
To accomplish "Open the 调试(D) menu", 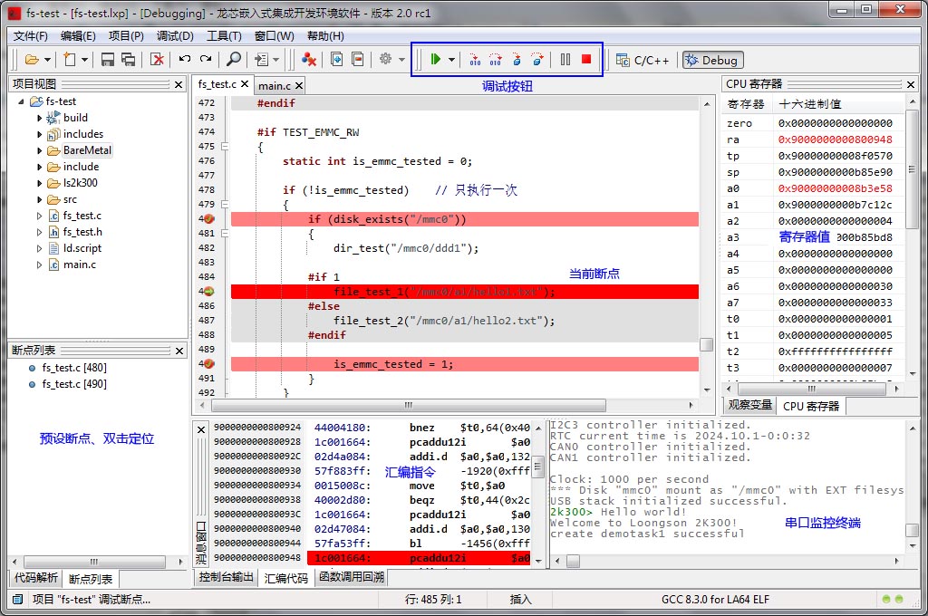I will coord(175,36).
